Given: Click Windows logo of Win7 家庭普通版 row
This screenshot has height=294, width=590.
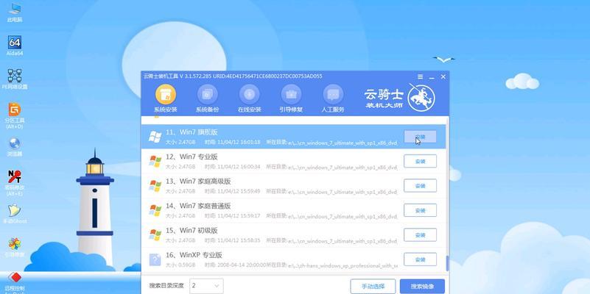Looking at the screenshot, I should click(155, 211).
